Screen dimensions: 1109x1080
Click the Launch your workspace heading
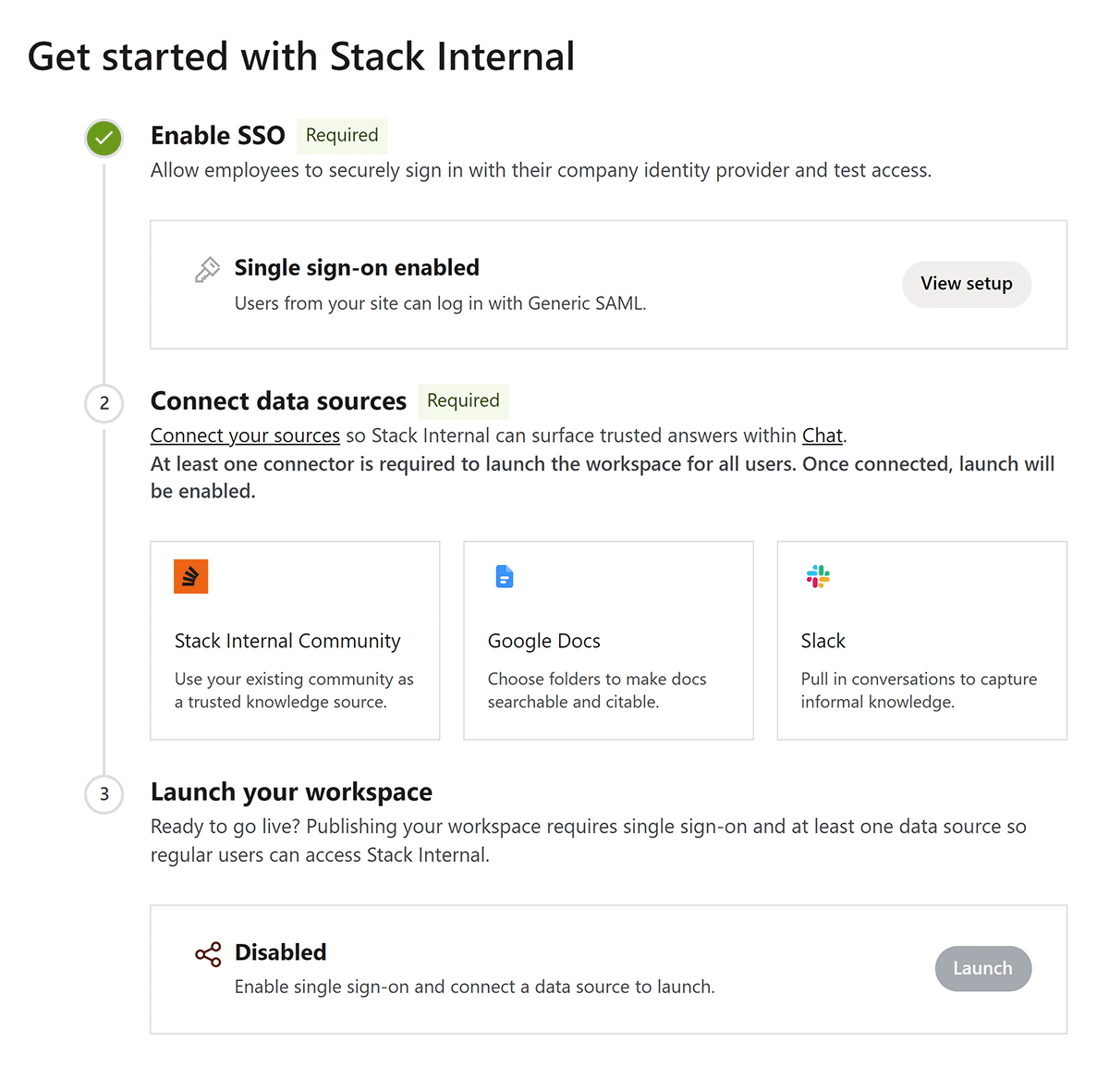(x=291, y=792)
